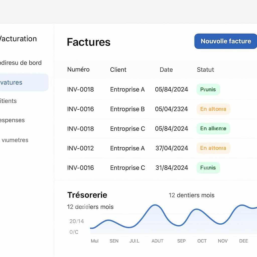Click the 'Statut' column header
The height and width of the screenshot is (257, 257).
tap(205, 70)
